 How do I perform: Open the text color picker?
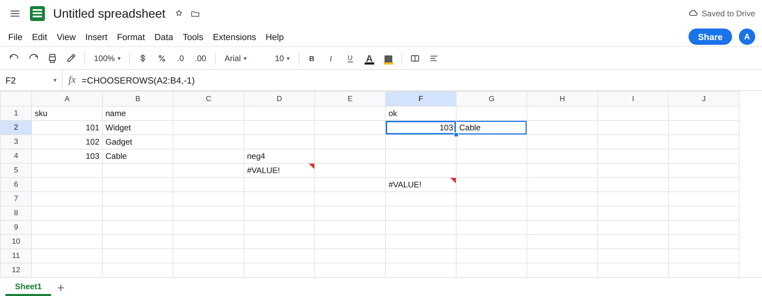[x=369, y=59]
